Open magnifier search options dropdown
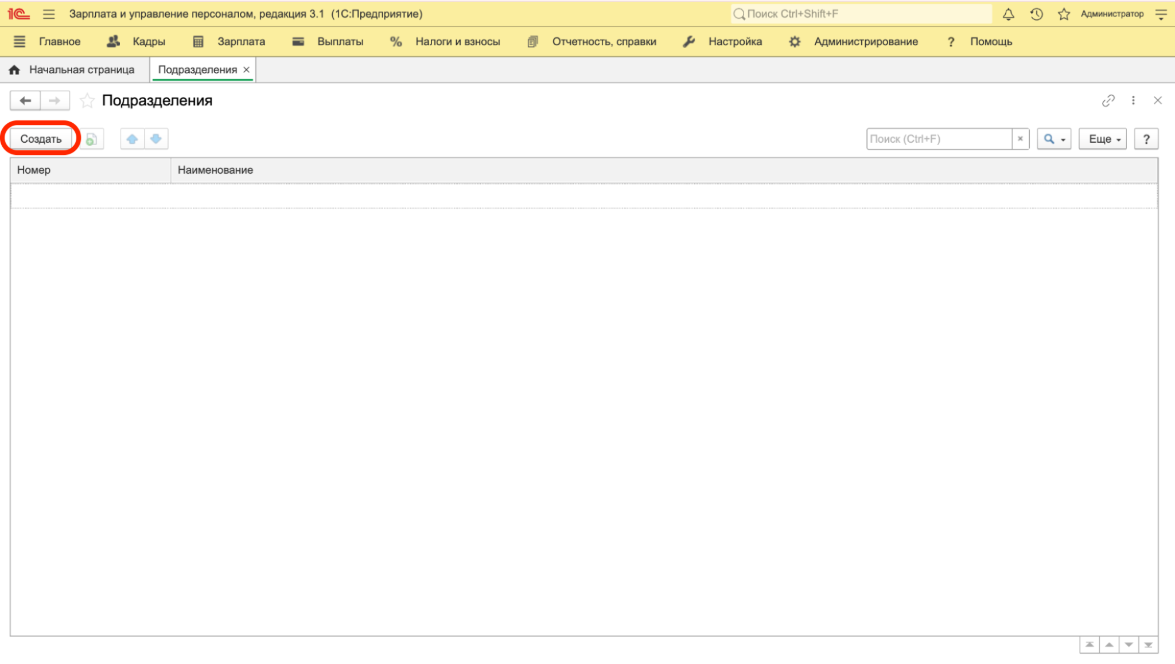 (x=1054, y=139)
